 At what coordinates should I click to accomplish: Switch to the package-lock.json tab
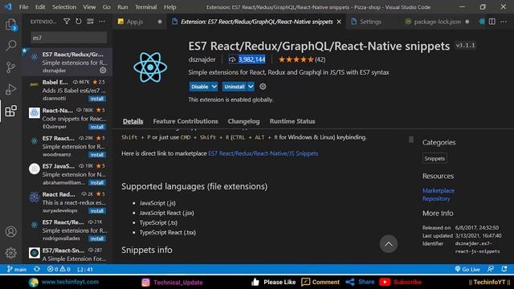point(437,22)
